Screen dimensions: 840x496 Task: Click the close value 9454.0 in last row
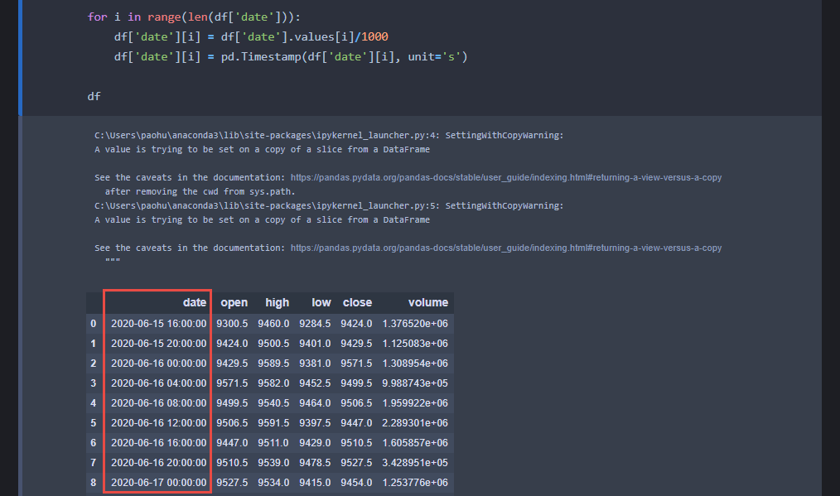tap(356, 482)
